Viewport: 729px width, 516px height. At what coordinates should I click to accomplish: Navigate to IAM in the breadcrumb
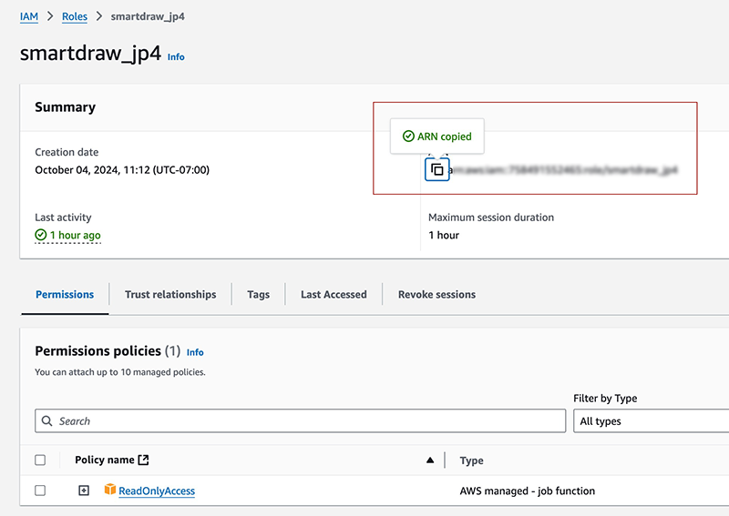click(x=29, y=16)
